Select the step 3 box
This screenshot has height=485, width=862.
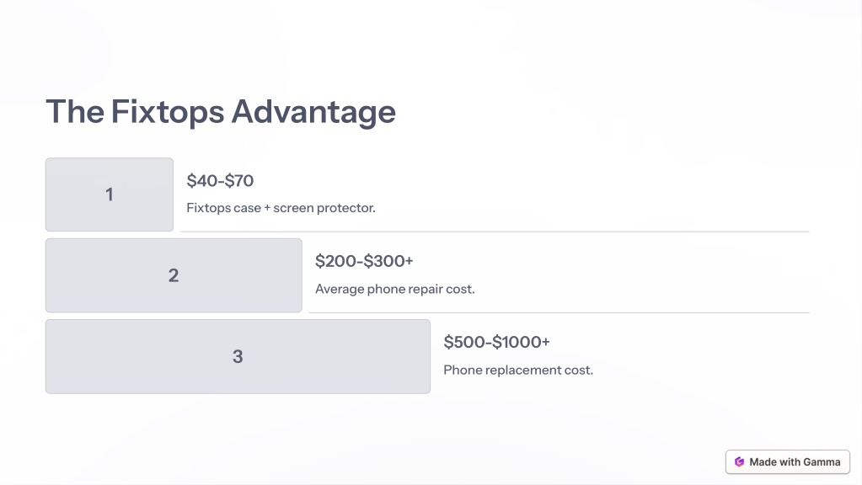point(238,356)
